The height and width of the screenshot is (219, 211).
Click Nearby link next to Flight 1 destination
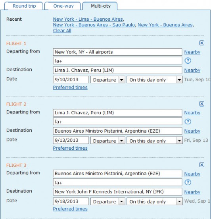(x=192, y=70)
